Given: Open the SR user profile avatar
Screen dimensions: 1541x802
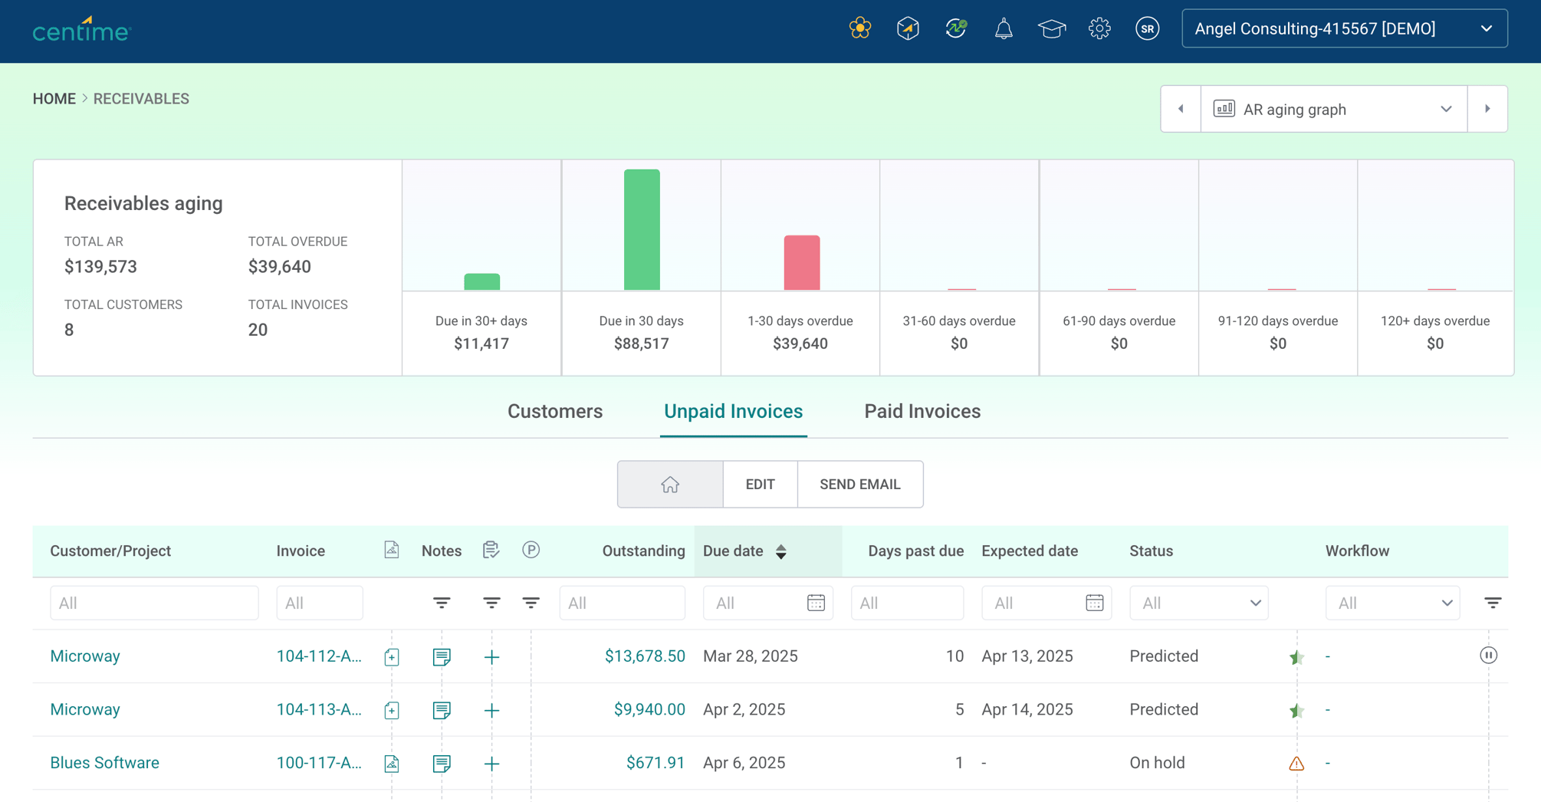Looking at the screenshot, I should 1147,28.
